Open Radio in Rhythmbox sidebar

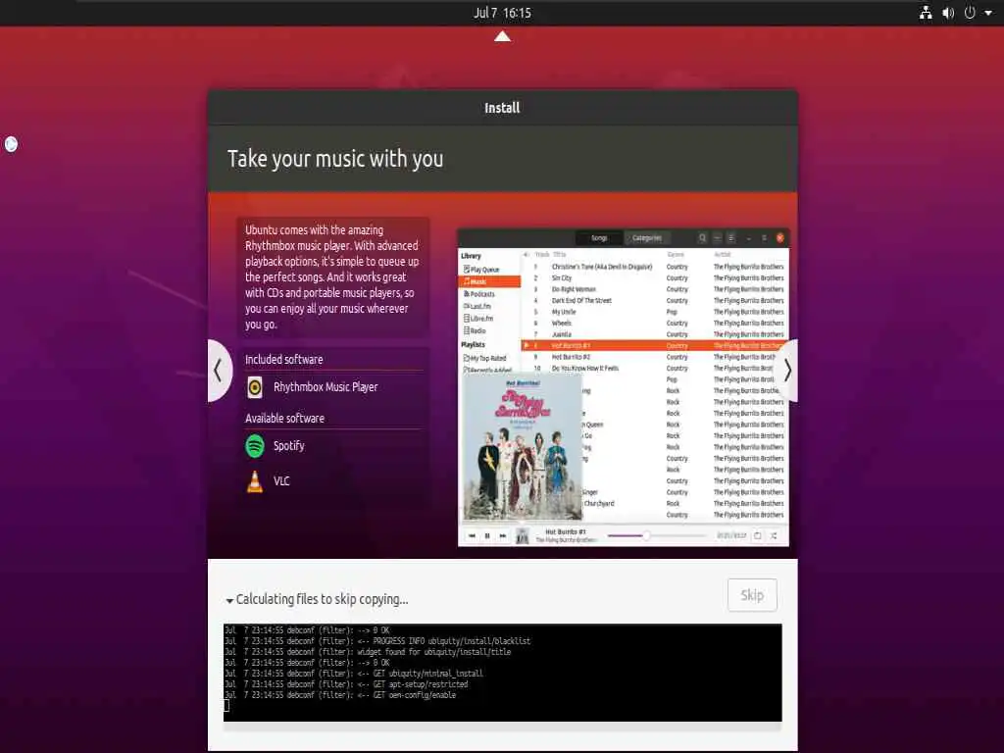(475, 330)
